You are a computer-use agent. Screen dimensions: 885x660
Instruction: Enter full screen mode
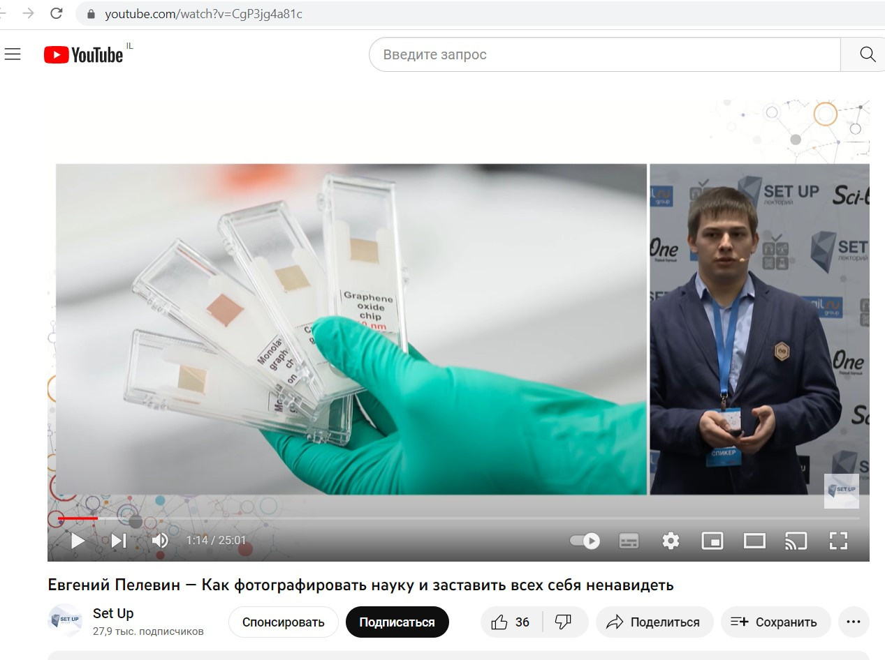tap(838, 541)
